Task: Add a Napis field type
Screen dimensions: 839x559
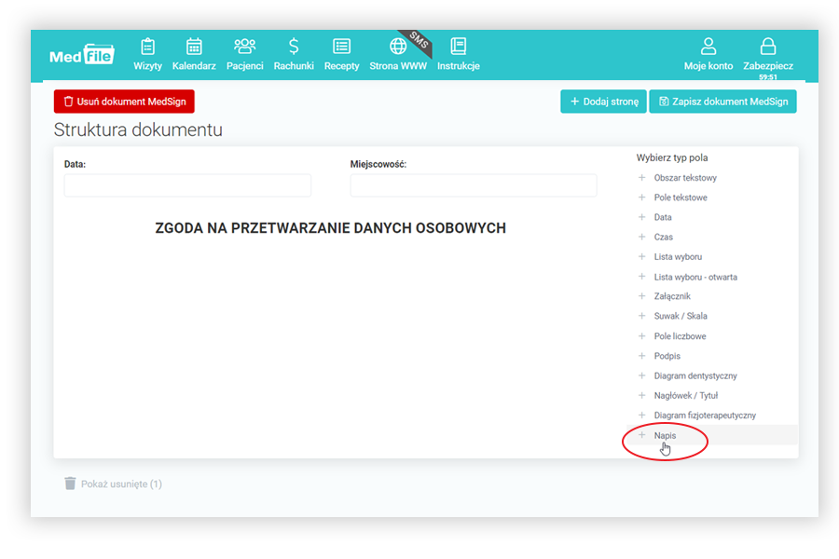Action: pyautogui.click(x=665, y=435)
